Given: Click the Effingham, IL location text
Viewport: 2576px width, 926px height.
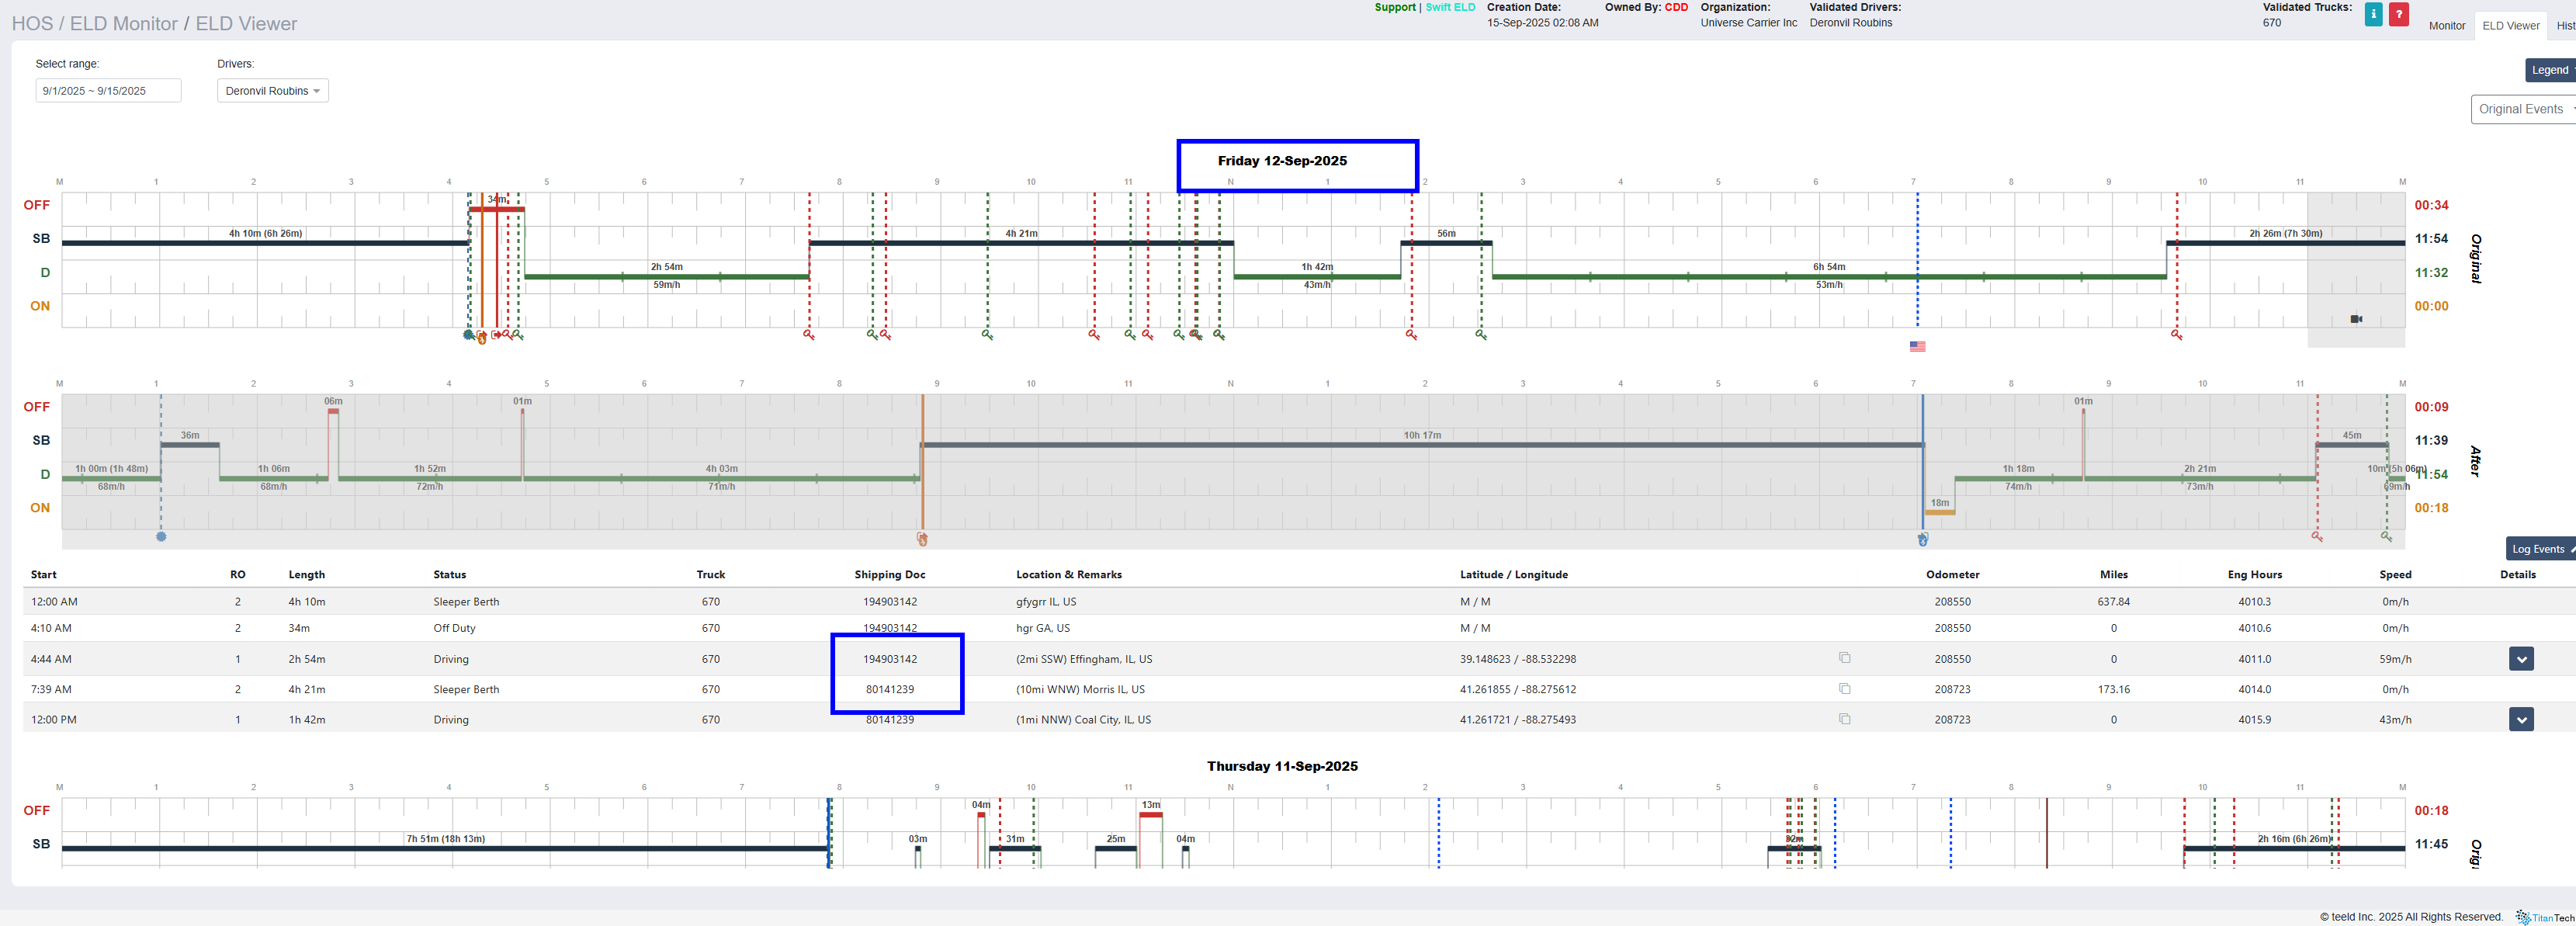Looking at the screenshot, I should [x=1084, y=659].
